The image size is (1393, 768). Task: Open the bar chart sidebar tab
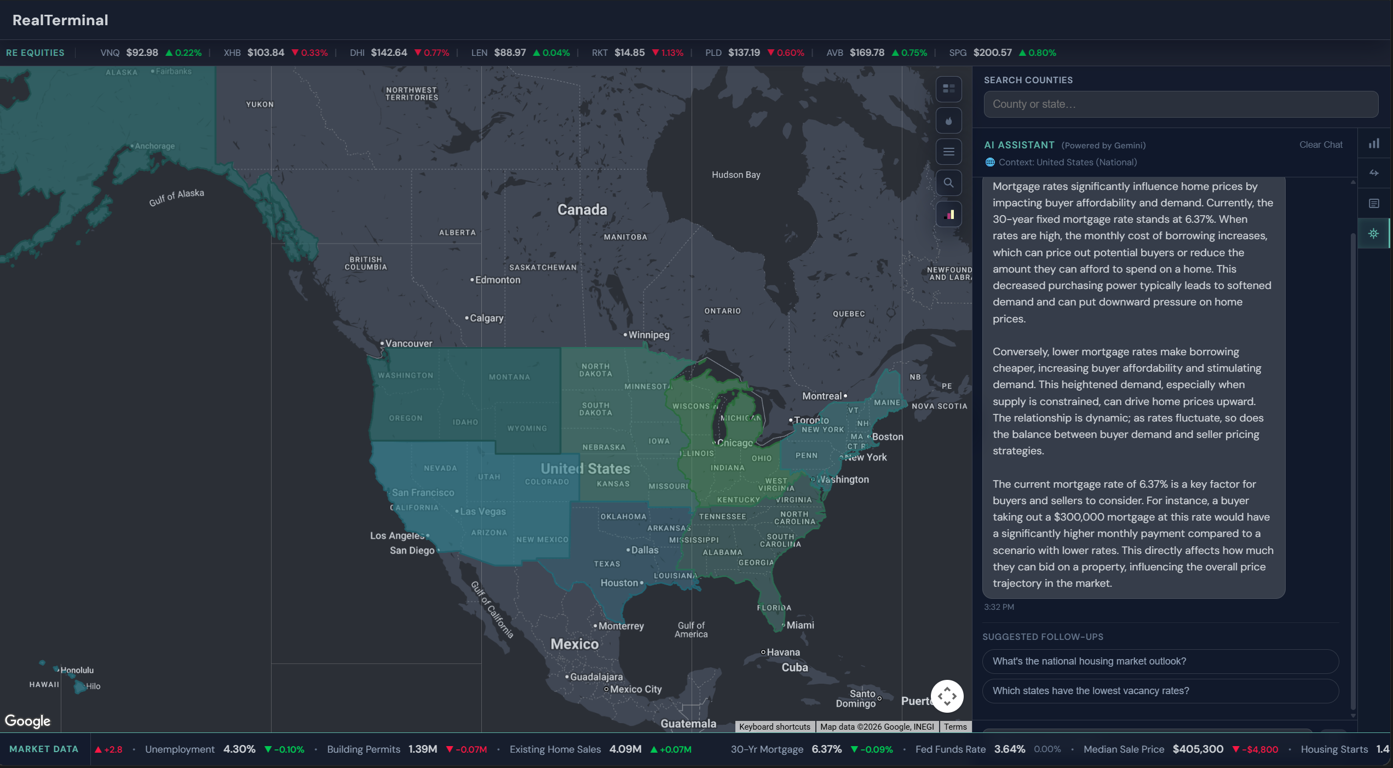click(x=1374, y=144)
